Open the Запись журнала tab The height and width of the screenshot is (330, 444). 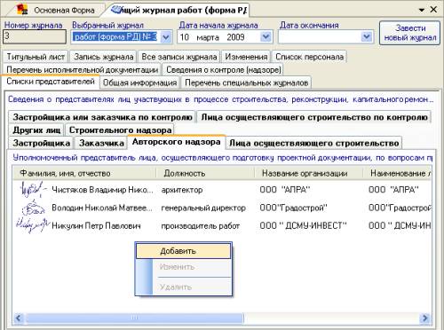tap(104, 57)
